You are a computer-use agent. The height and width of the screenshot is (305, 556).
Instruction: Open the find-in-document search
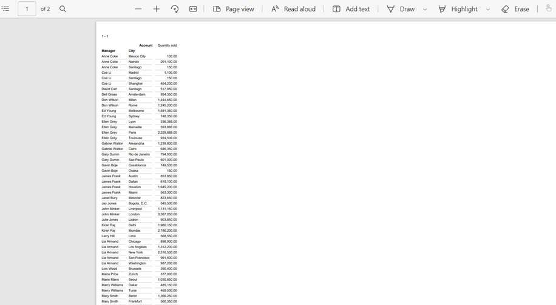(x=63, y=9)
